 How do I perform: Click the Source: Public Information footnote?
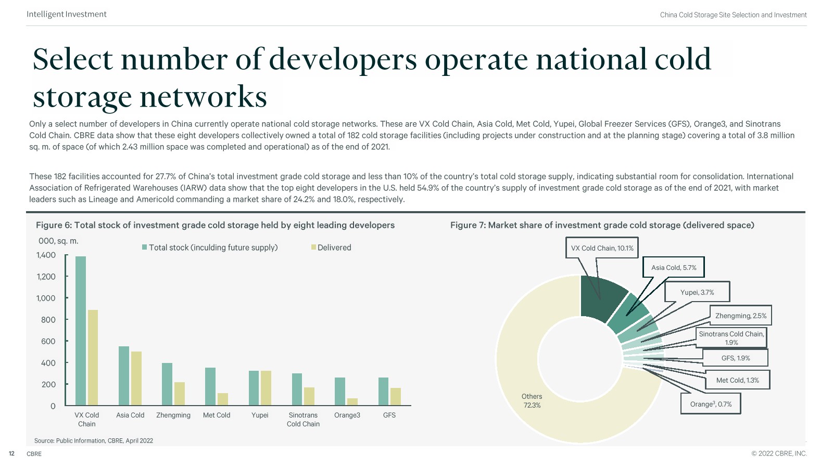(x=94, y=440)
